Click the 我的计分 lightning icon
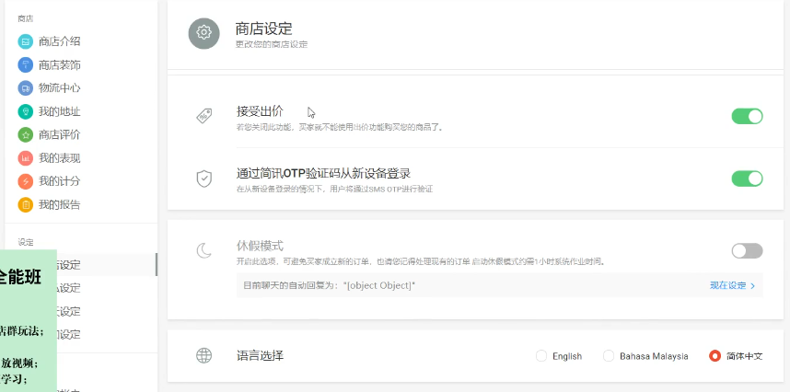Viewport: 790px width, 392px height. coord(26,181)
